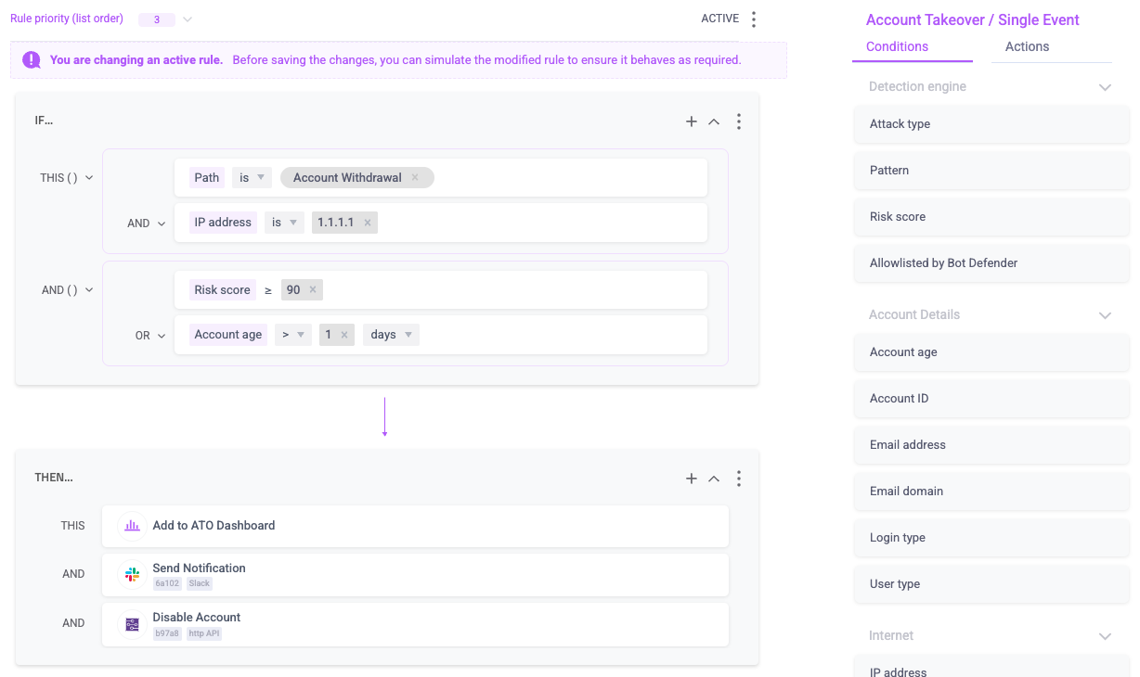Open the days unit dropdown

(x=408, y=335)
